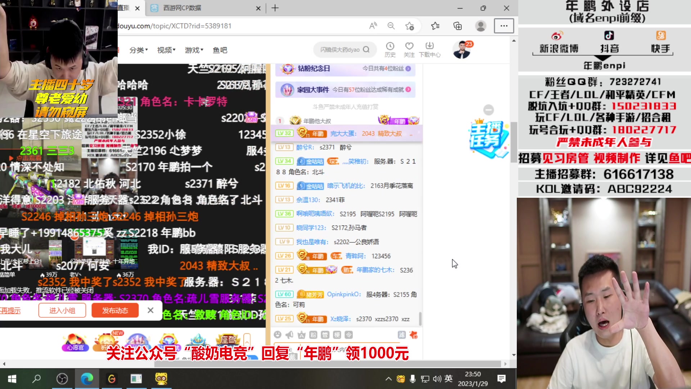Open a new browser tab

coord(275,8)
